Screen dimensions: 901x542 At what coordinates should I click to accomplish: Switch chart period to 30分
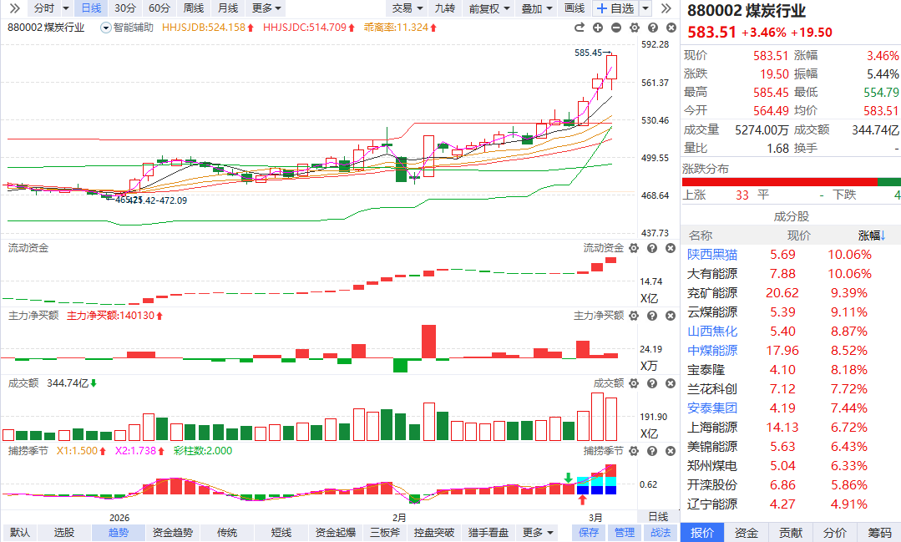(125, 8)
